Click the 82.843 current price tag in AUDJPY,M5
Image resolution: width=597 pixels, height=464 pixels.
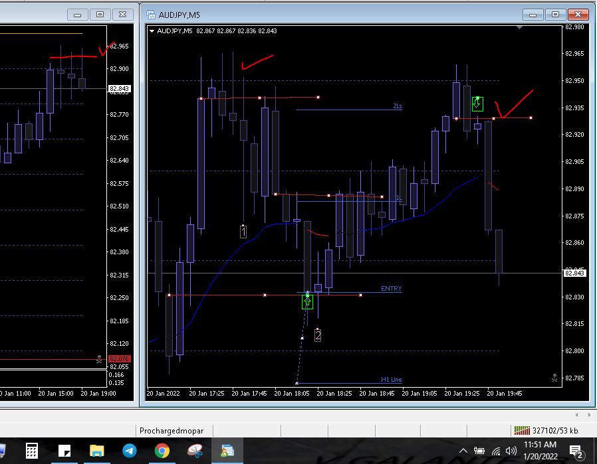(x=574, y=273)
